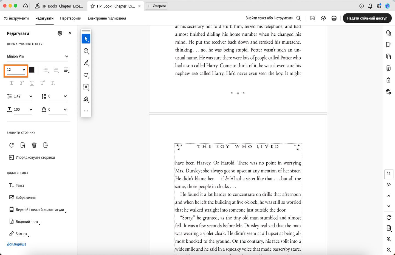Screen dimensions: 395x255
Task: Upload the file to cloud
Action: [x=323, y=18]
